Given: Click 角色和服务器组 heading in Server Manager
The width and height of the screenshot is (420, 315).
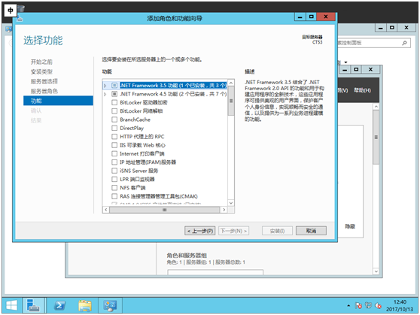Looking at the screenshot, I should pyautogui.click(x=187, y=255).
